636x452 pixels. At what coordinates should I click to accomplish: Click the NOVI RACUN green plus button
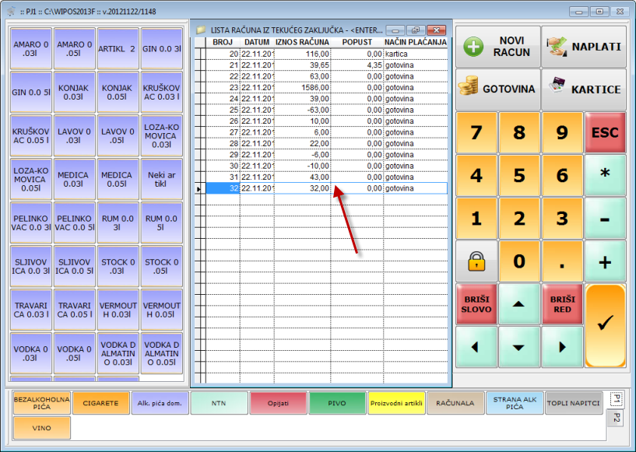[497, 47]
